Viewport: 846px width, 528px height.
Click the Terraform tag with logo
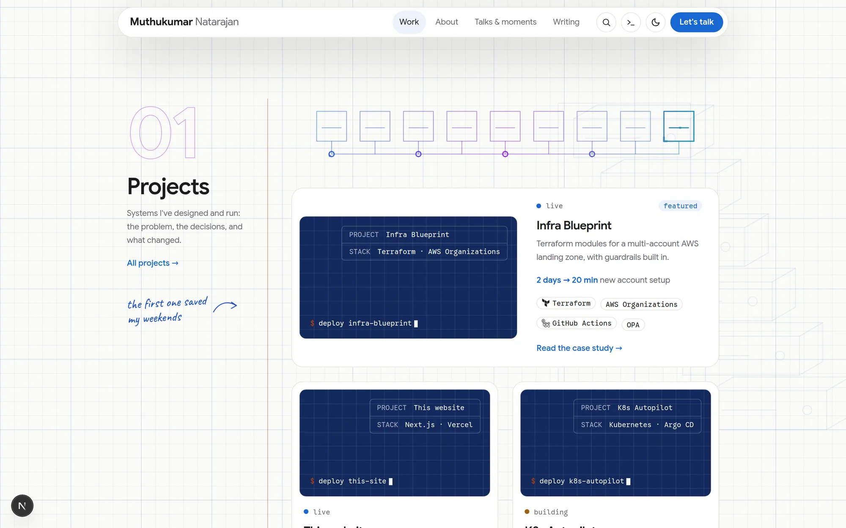[566, 303]
